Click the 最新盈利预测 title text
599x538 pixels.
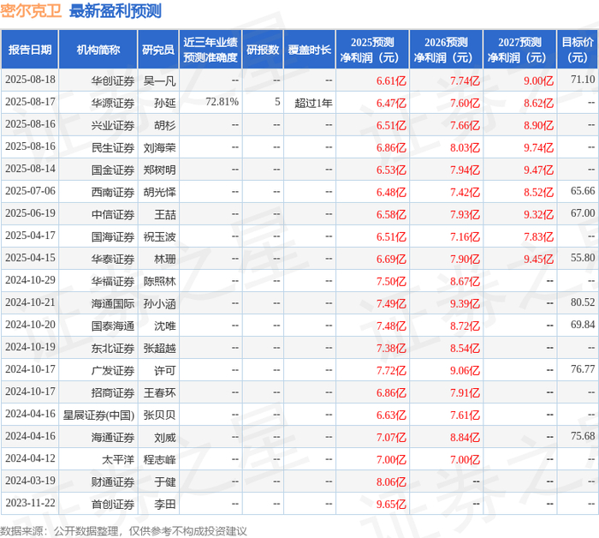pyautogui.click(x=116, y=10)
